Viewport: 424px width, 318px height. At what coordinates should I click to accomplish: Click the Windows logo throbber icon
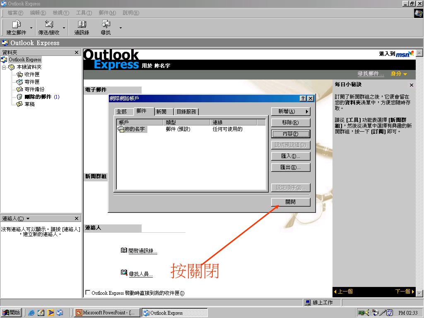[x=418, y=13]
